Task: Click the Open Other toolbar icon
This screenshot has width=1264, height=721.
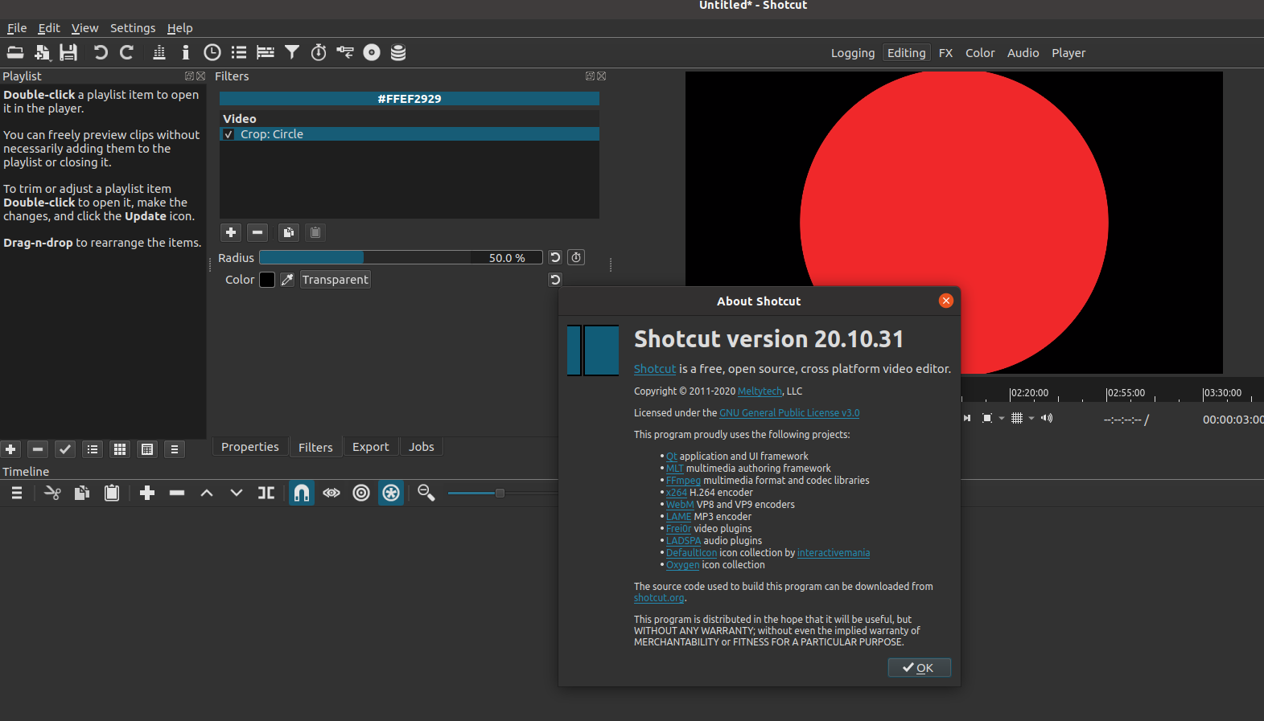Action: pyautogui.click(x=42, y=53)
